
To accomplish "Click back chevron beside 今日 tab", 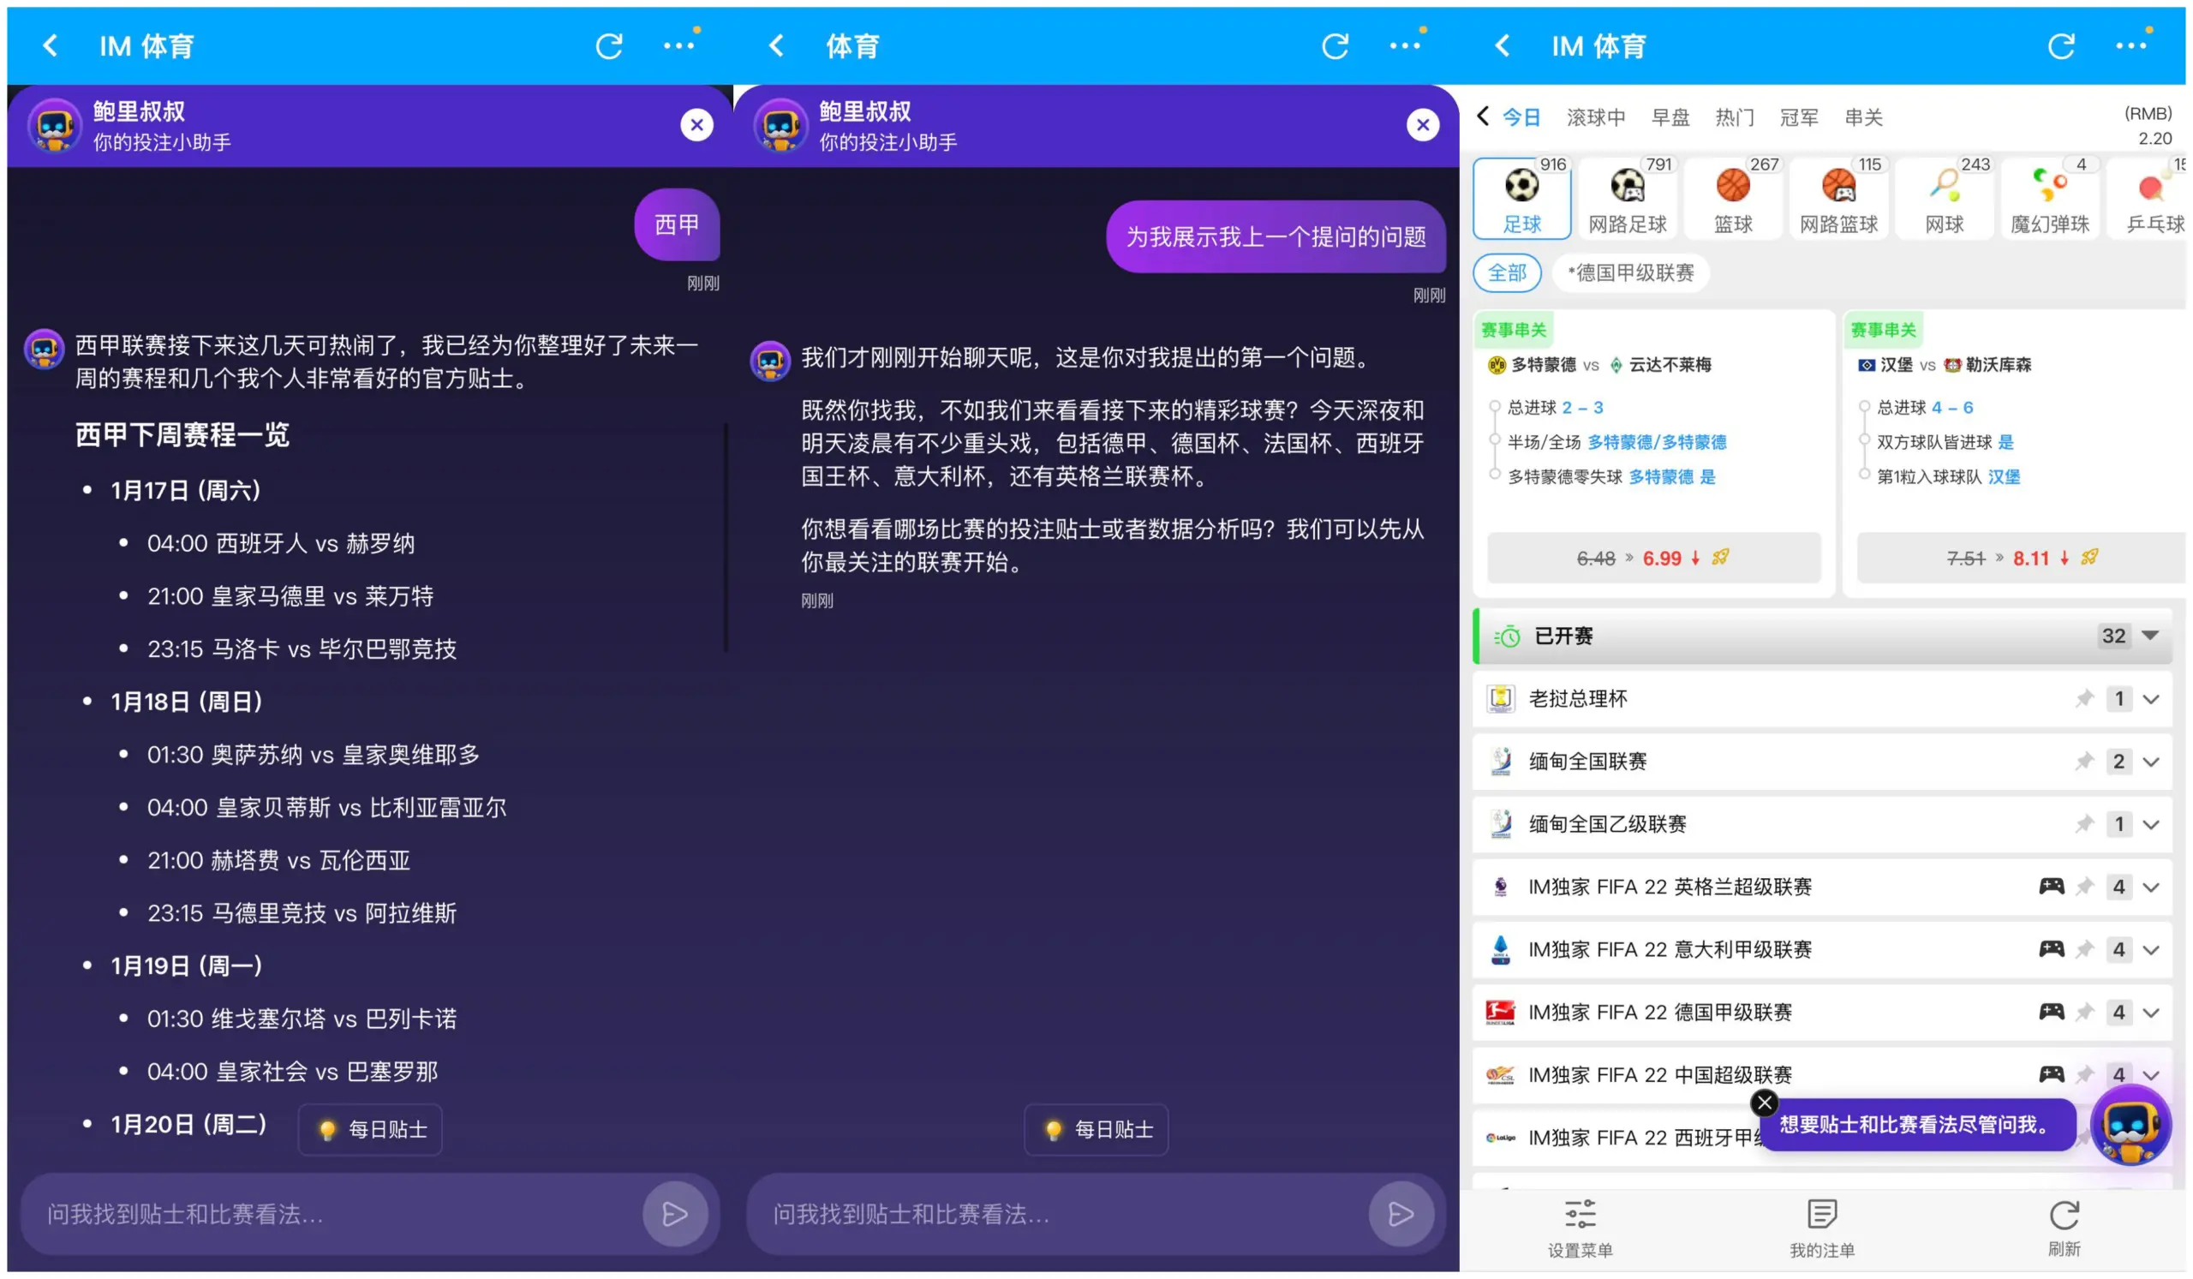I will pos(1484,116).
